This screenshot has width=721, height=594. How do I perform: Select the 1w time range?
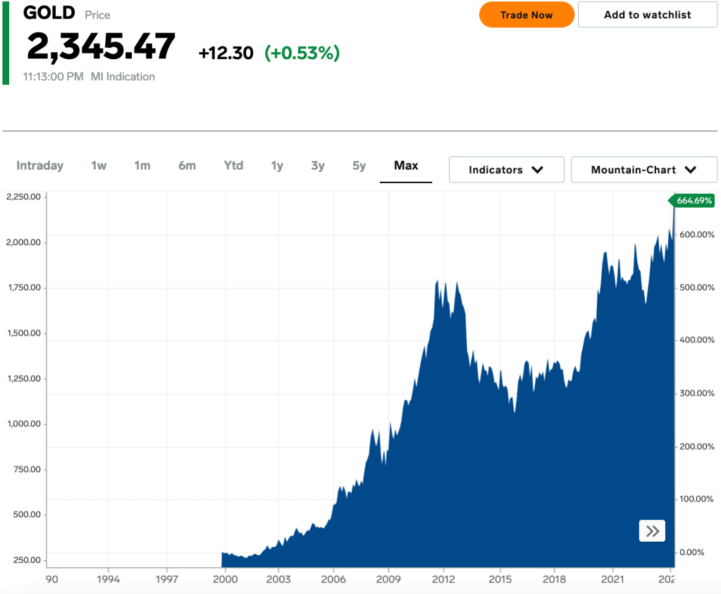[99, 166]
